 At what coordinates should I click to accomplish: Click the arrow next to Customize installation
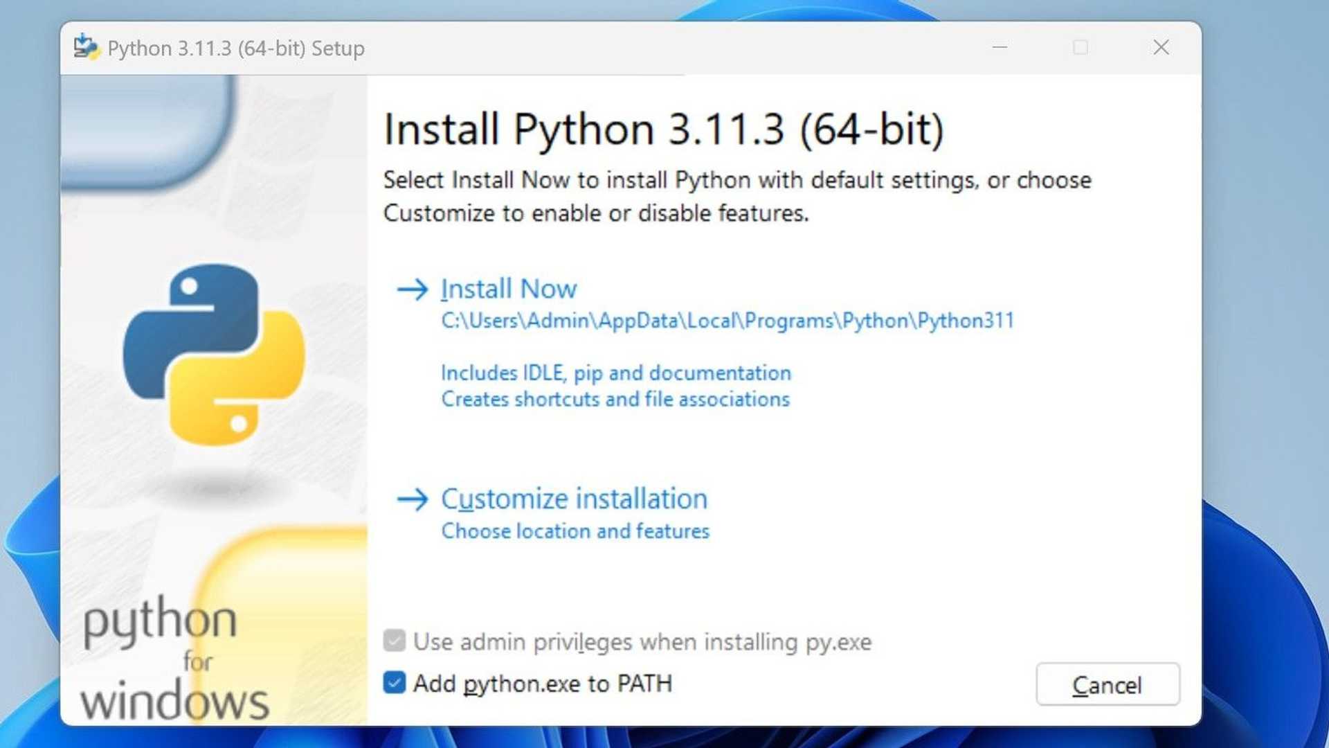point(413,499)
